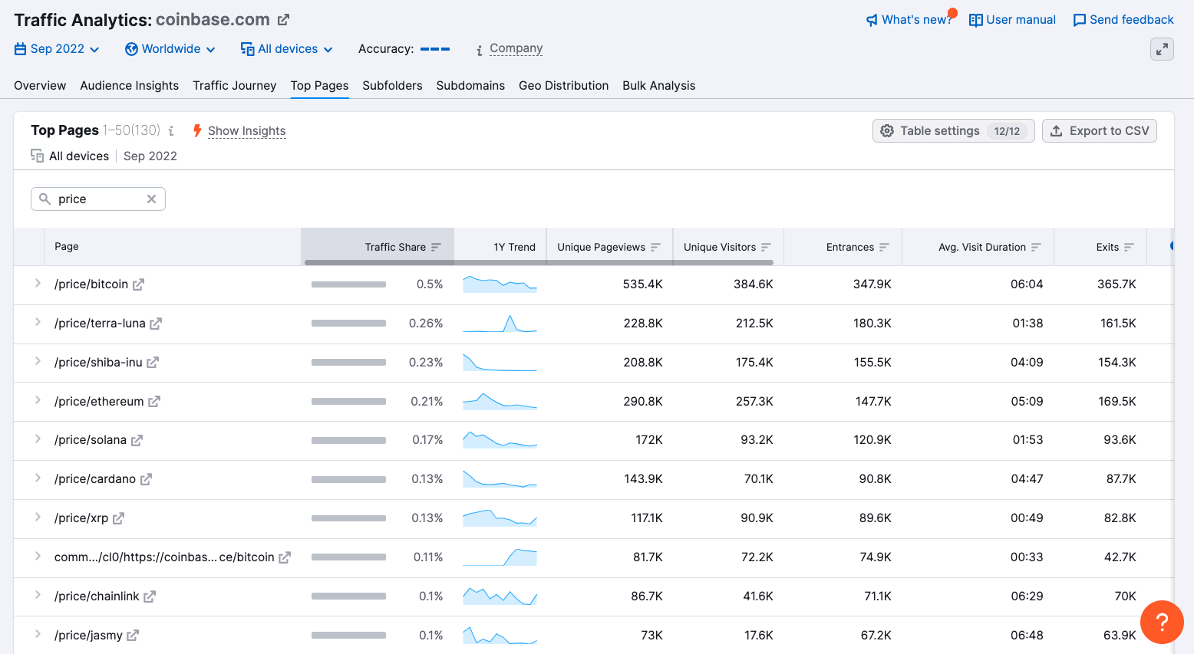Expand the /price/bitcoin row

38,284
